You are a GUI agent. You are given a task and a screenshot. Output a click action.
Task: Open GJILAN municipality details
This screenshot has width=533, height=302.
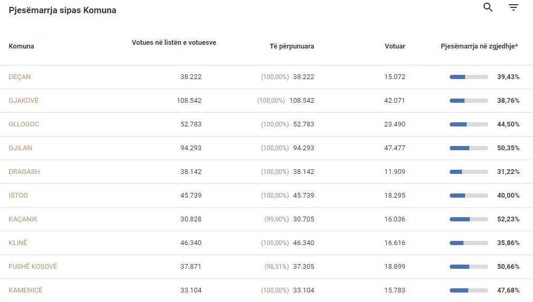coord(21,148)
